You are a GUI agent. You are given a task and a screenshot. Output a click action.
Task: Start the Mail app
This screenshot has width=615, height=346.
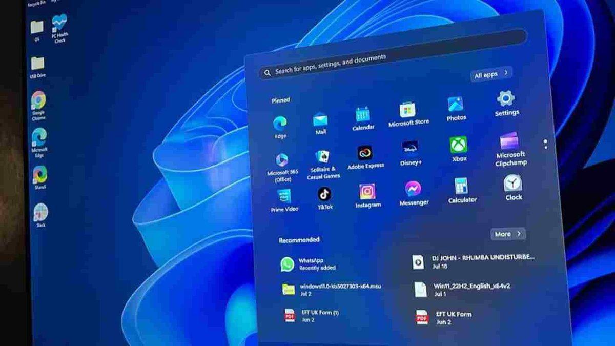pos(320,119)
